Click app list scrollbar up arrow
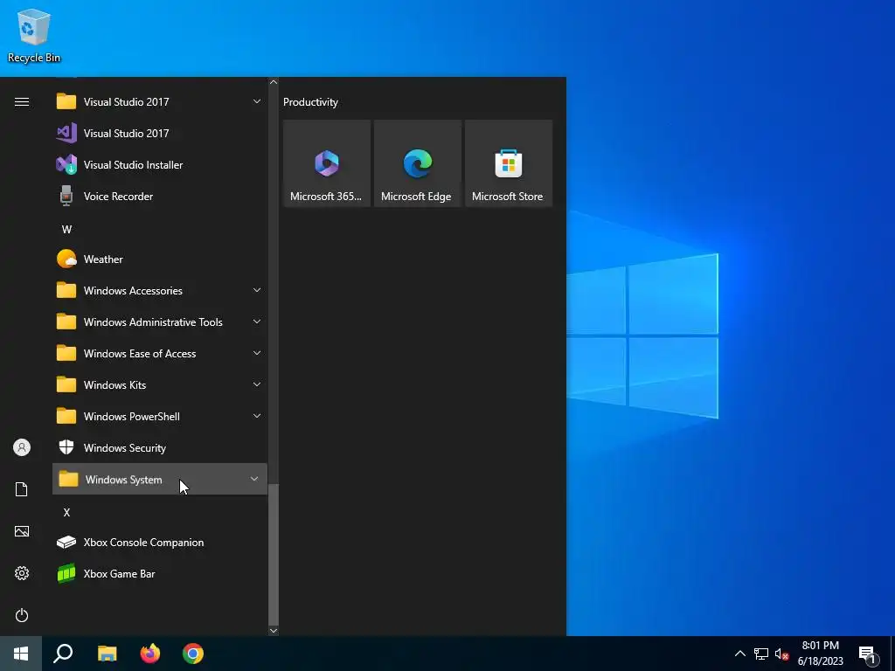This screenshot has height=671, width=895. [x=274, y=82]
